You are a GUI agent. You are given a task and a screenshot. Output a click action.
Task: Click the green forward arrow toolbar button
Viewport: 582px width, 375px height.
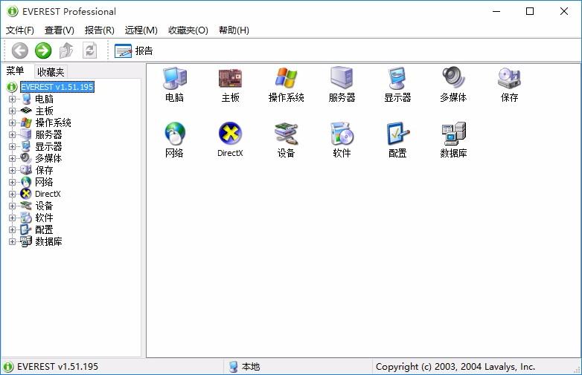click(43, 50)
